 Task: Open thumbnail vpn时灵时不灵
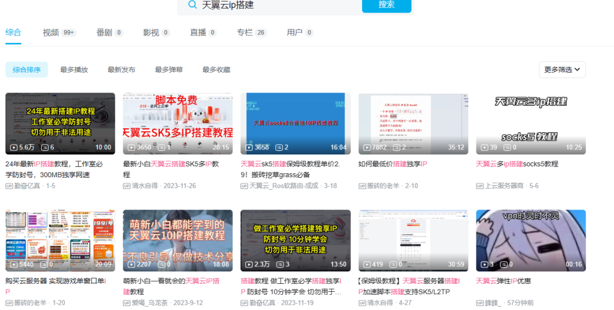[531, 240]
